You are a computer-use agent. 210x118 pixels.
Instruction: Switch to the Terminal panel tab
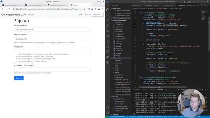(160, 89)
